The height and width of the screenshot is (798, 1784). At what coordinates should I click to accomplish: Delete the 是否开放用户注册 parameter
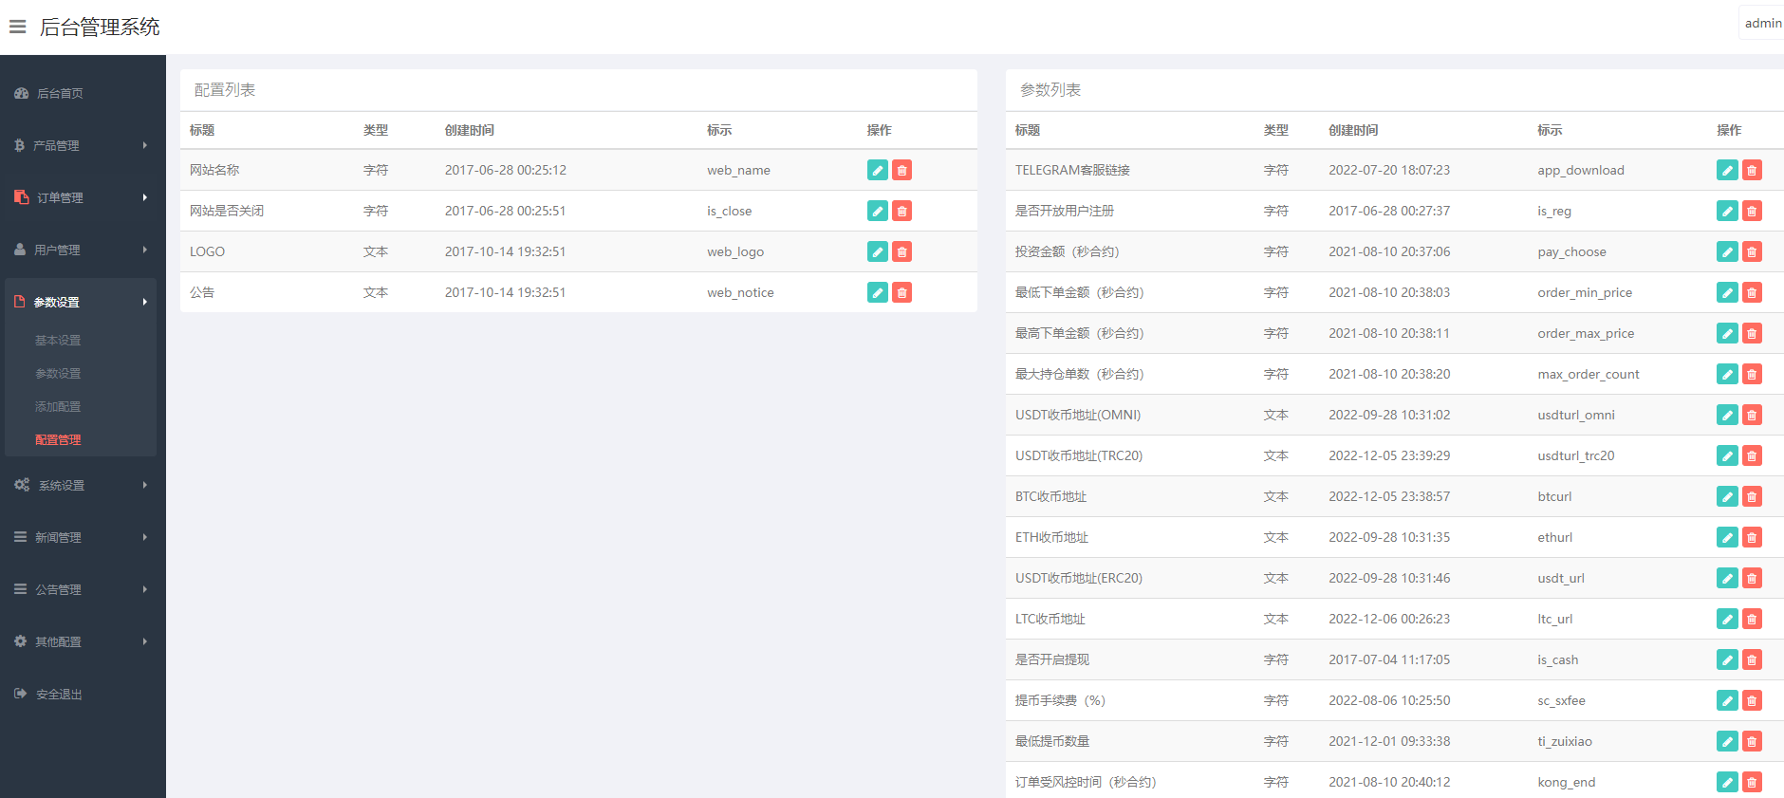[x=1752, y=212]
